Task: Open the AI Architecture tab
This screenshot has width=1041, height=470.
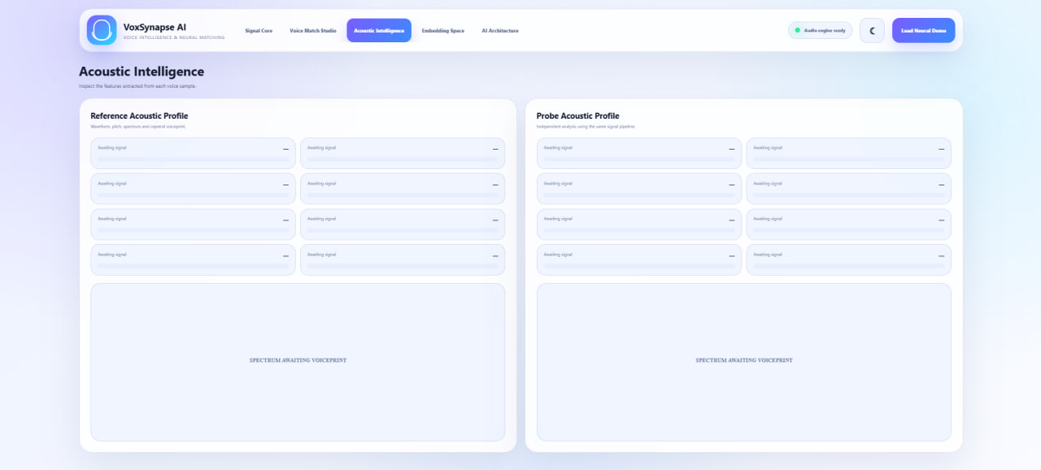Action: 500,30
